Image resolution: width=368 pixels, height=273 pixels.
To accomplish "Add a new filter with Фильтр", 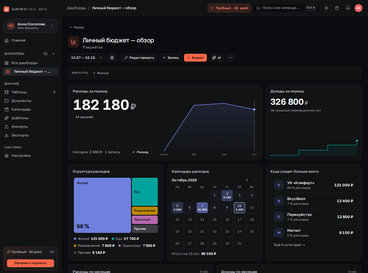I will pos(101,73).
